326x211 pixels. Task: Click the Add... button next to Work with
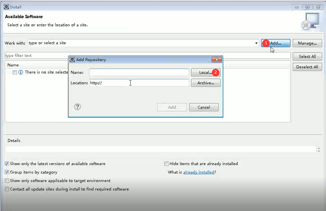[276, 43]
